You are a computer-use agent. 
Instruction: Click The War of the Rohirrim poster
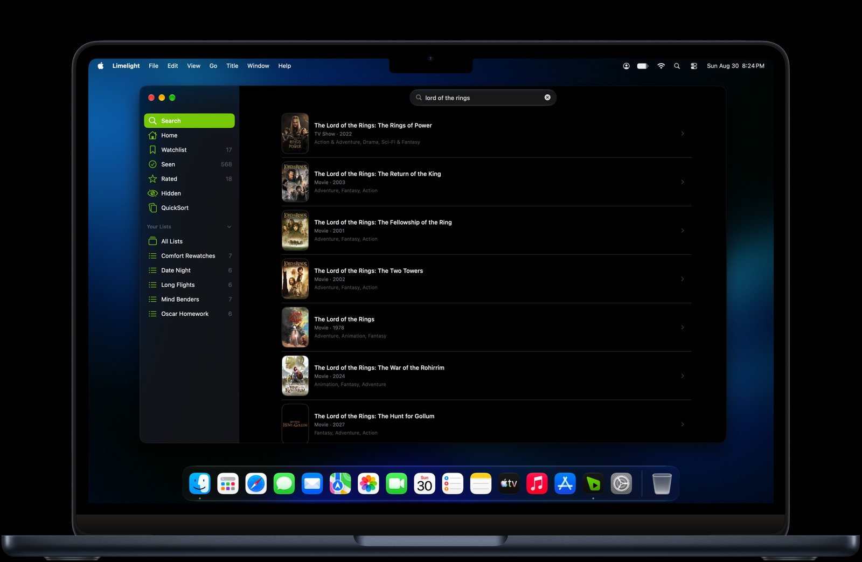pyautogui.click(x=295, y=376)
